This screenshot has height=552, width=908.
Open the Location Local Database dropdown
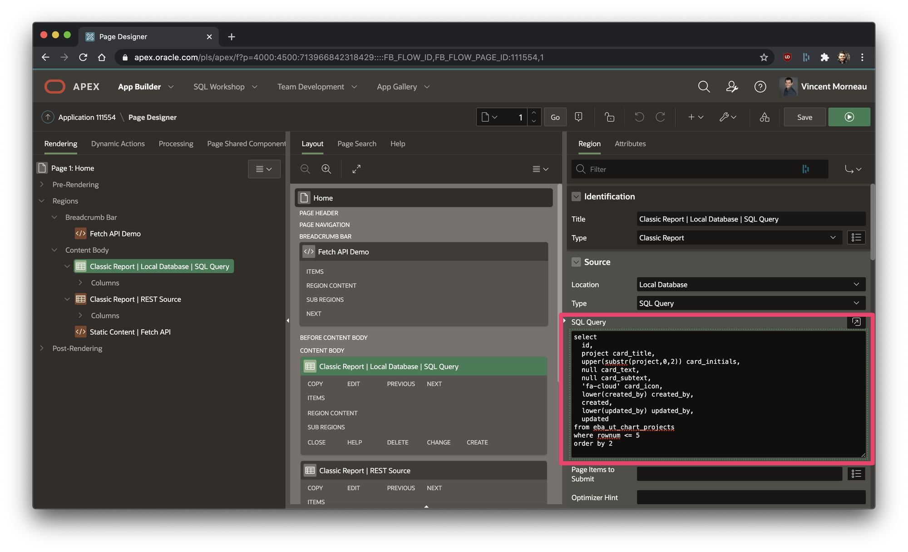[751, 285]
